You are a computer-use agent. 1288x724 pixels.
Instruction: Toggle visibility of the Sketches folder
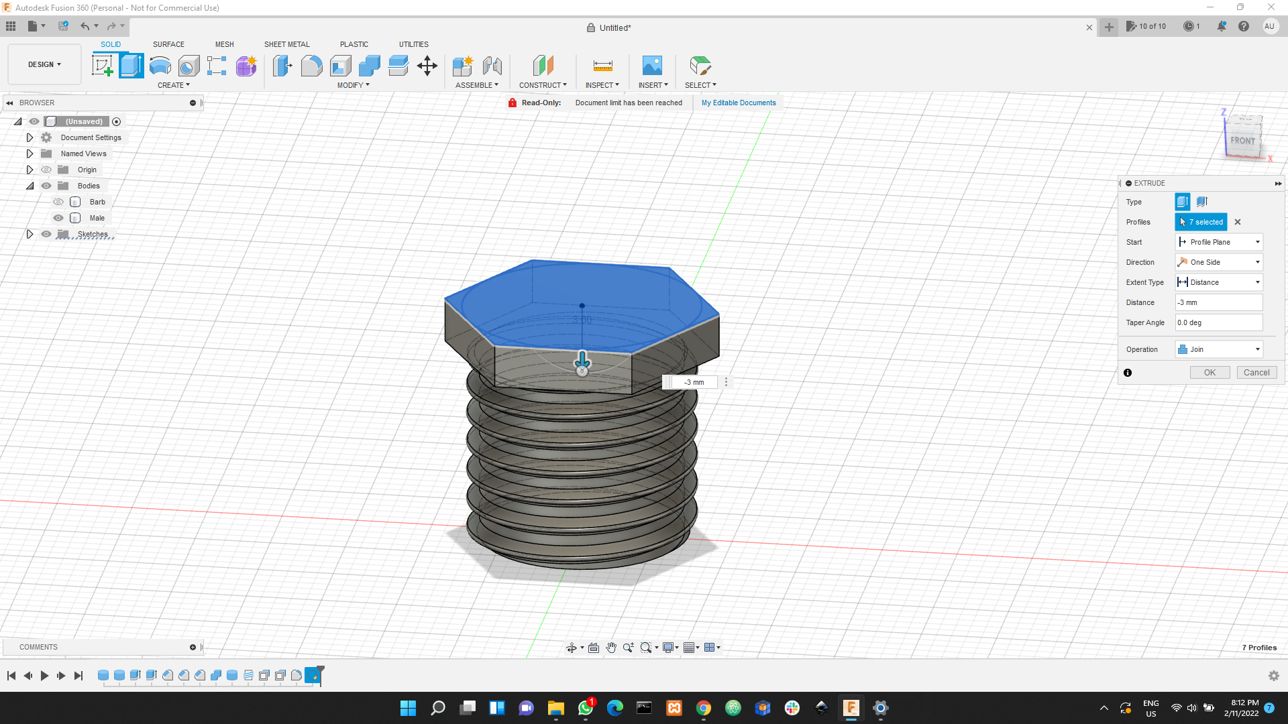(x=46, y=234)
